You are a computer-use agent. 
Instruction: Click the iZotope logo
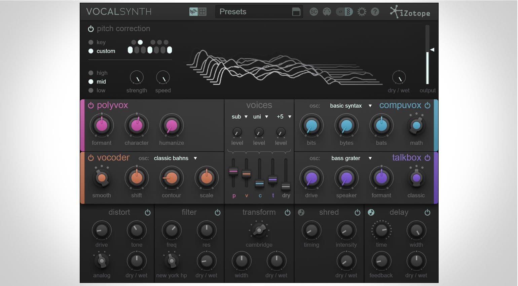point(410,12)
